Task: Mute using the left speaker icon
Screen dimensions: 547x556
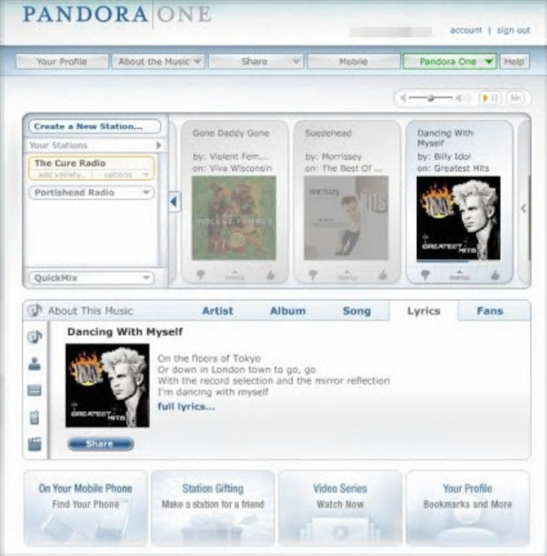Action: pos(403,98)
